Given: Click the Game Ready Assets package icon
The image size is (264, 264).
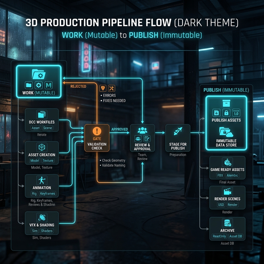Looking at the screenshot, I should point(227,162).
